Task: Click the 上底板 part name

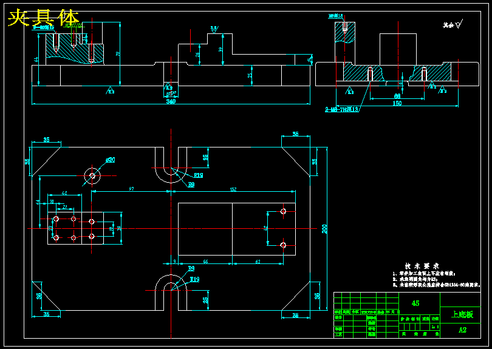Action: point(462,314)
